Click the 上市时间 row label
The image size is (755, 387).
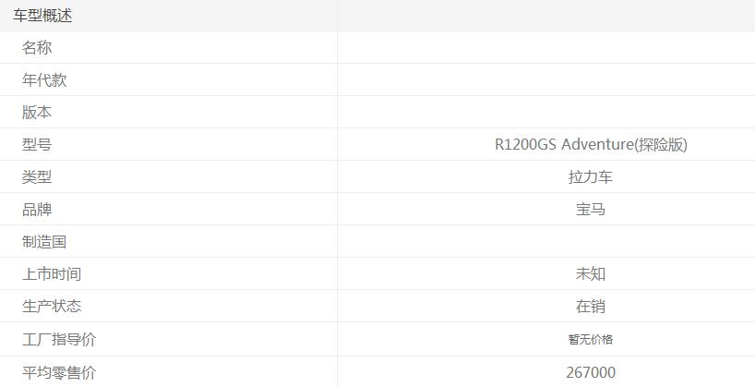52,274
